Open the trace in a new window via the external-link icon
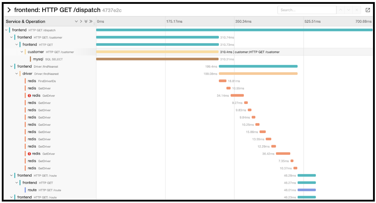Image resolution: width=376 pixels, height=203 pixels. click(x=367, y=10)
